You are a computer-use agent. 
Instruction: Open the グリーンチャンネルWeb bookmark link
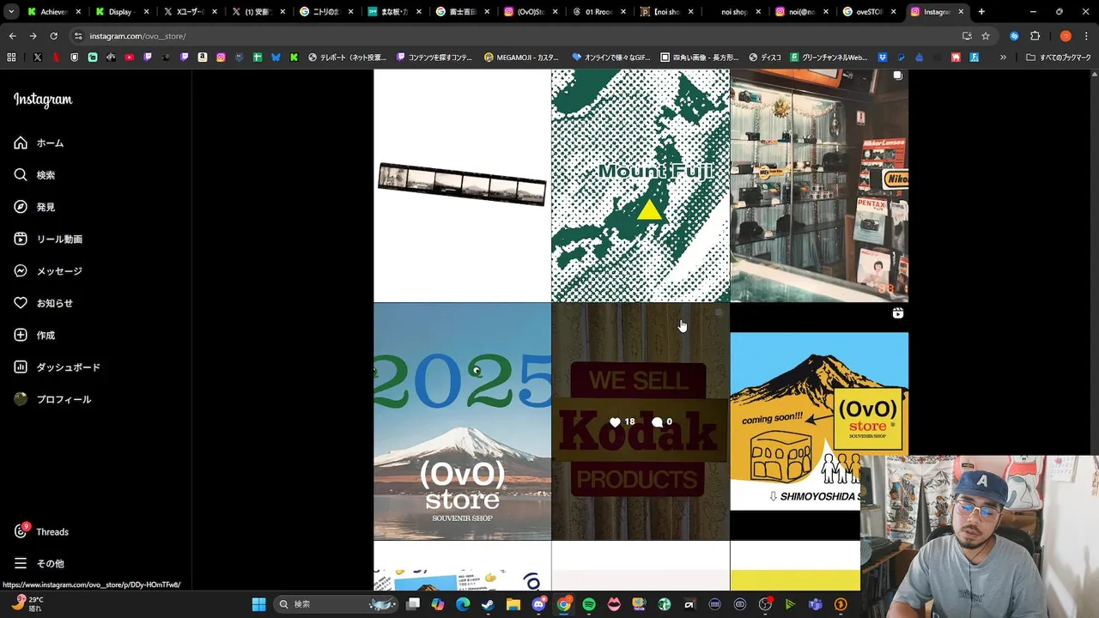(x=829, y=58)
